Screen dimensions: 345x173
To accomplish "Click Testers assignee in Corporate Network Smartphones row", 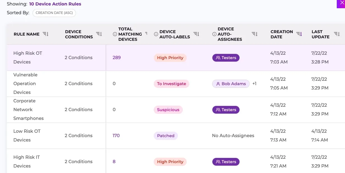I will 226,110.
